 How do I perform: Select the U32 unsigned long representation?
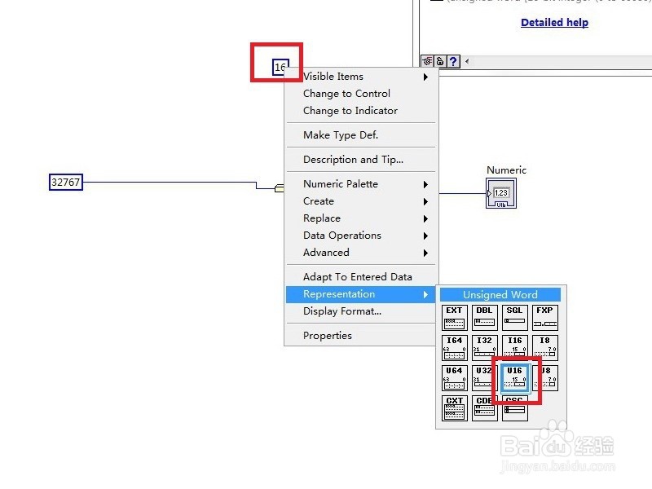click(x=484, y=378)
